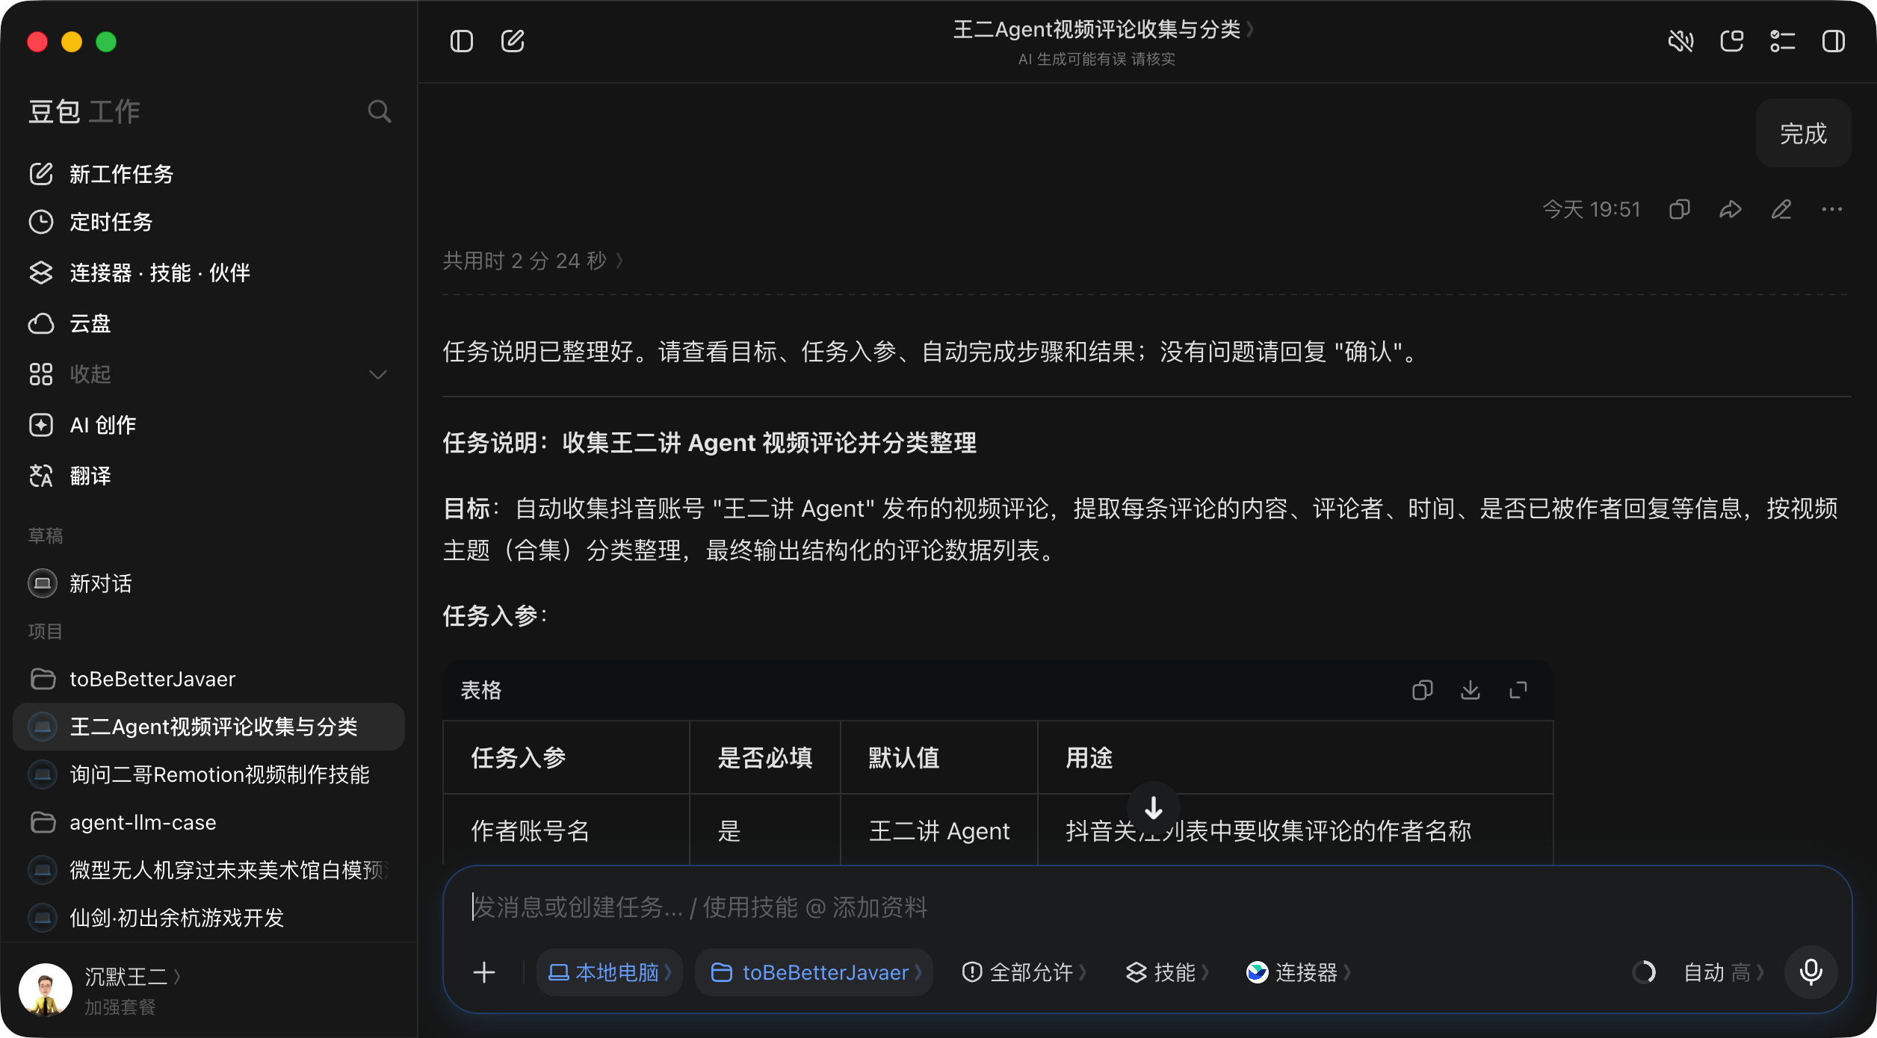
Task: Click the microphone voice input button
Action: coord(1811,972)
